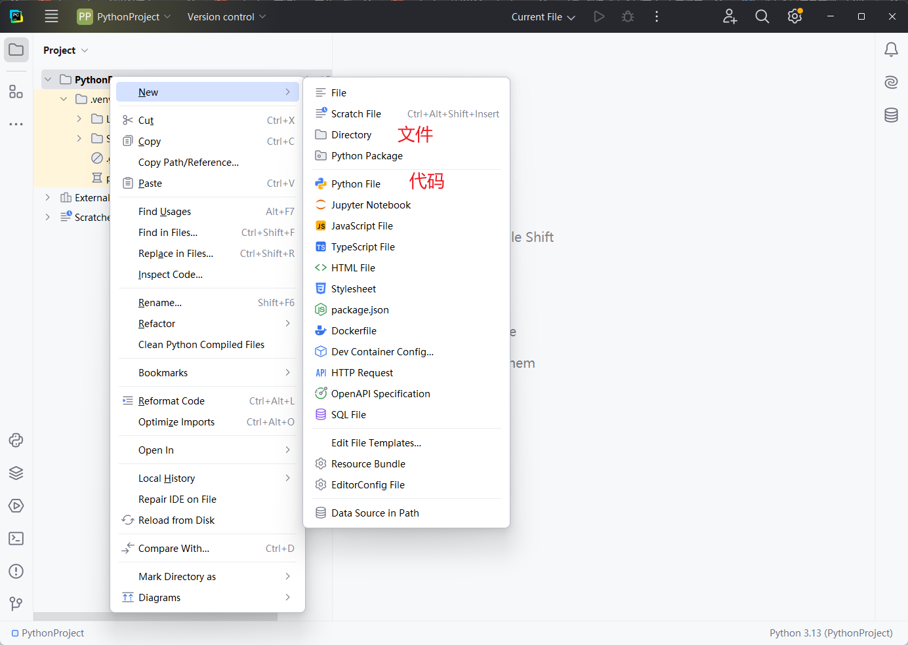Expand External Libraries node
Screen dimensions: 908x645
click(x=48, y=197)
